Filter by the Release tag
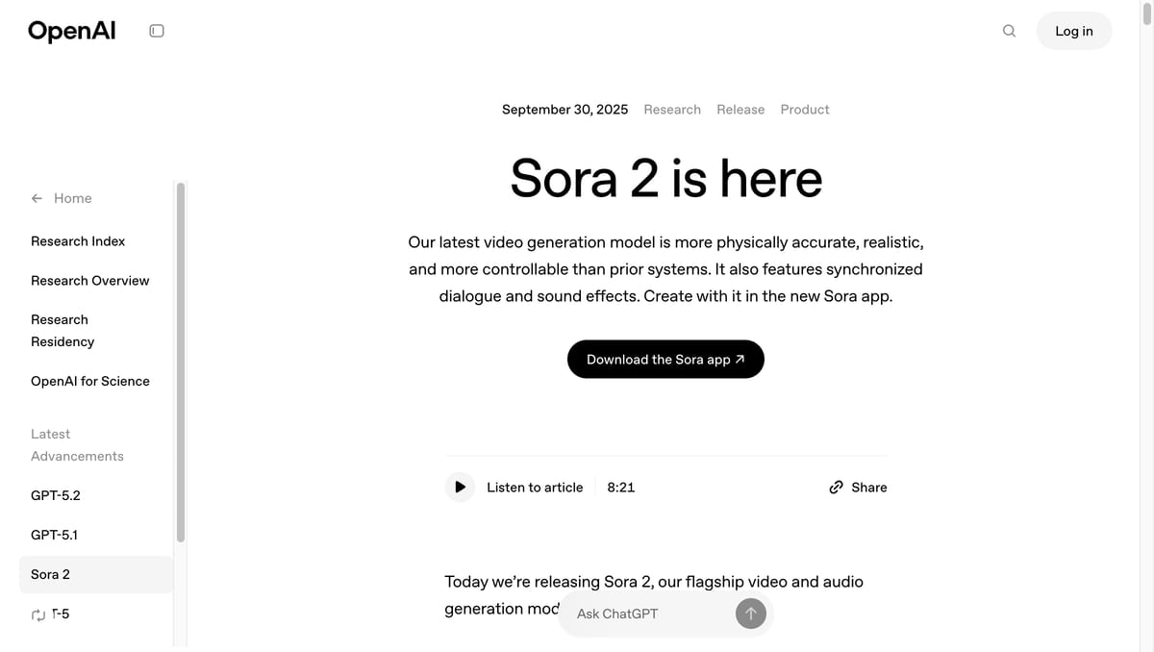Screen dimensions: 1154x652 (740, 110)
